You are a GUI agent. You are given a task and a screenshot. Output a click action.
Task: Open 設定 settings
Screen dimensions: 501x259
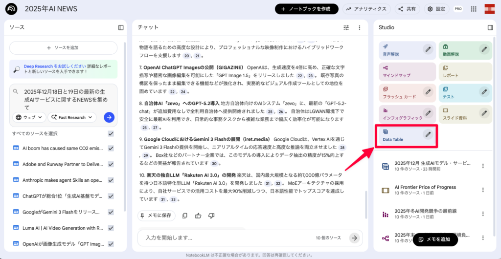click(436, 9)
